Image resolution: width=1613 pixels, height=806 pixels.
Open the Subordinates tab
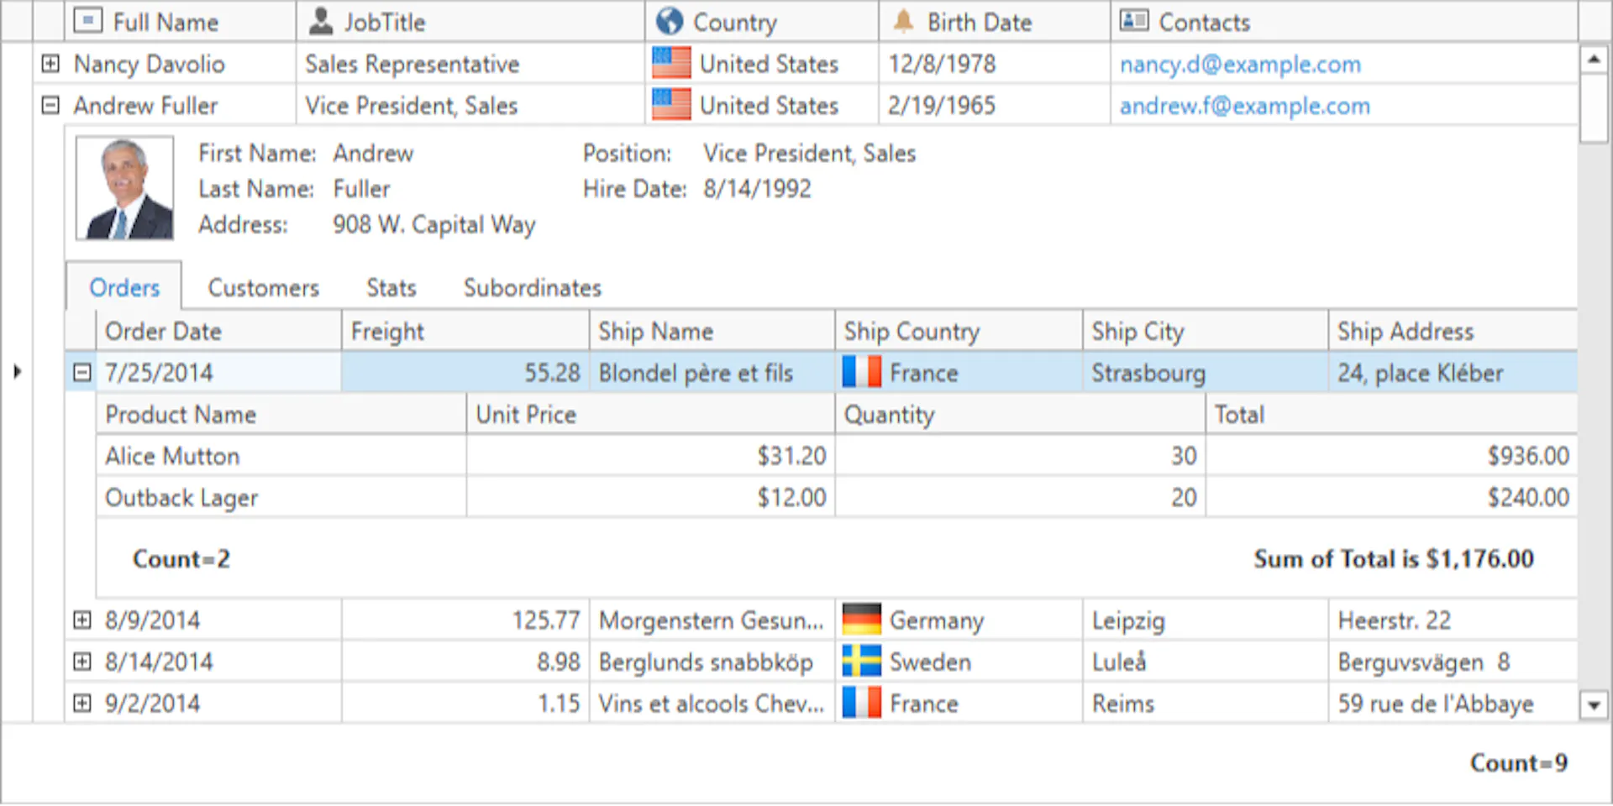point(532,288)
